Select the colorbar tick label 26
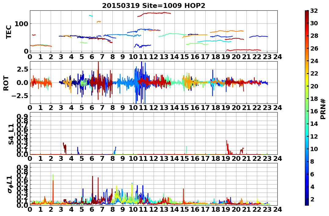The image size is (329, 216). point(314,48)
